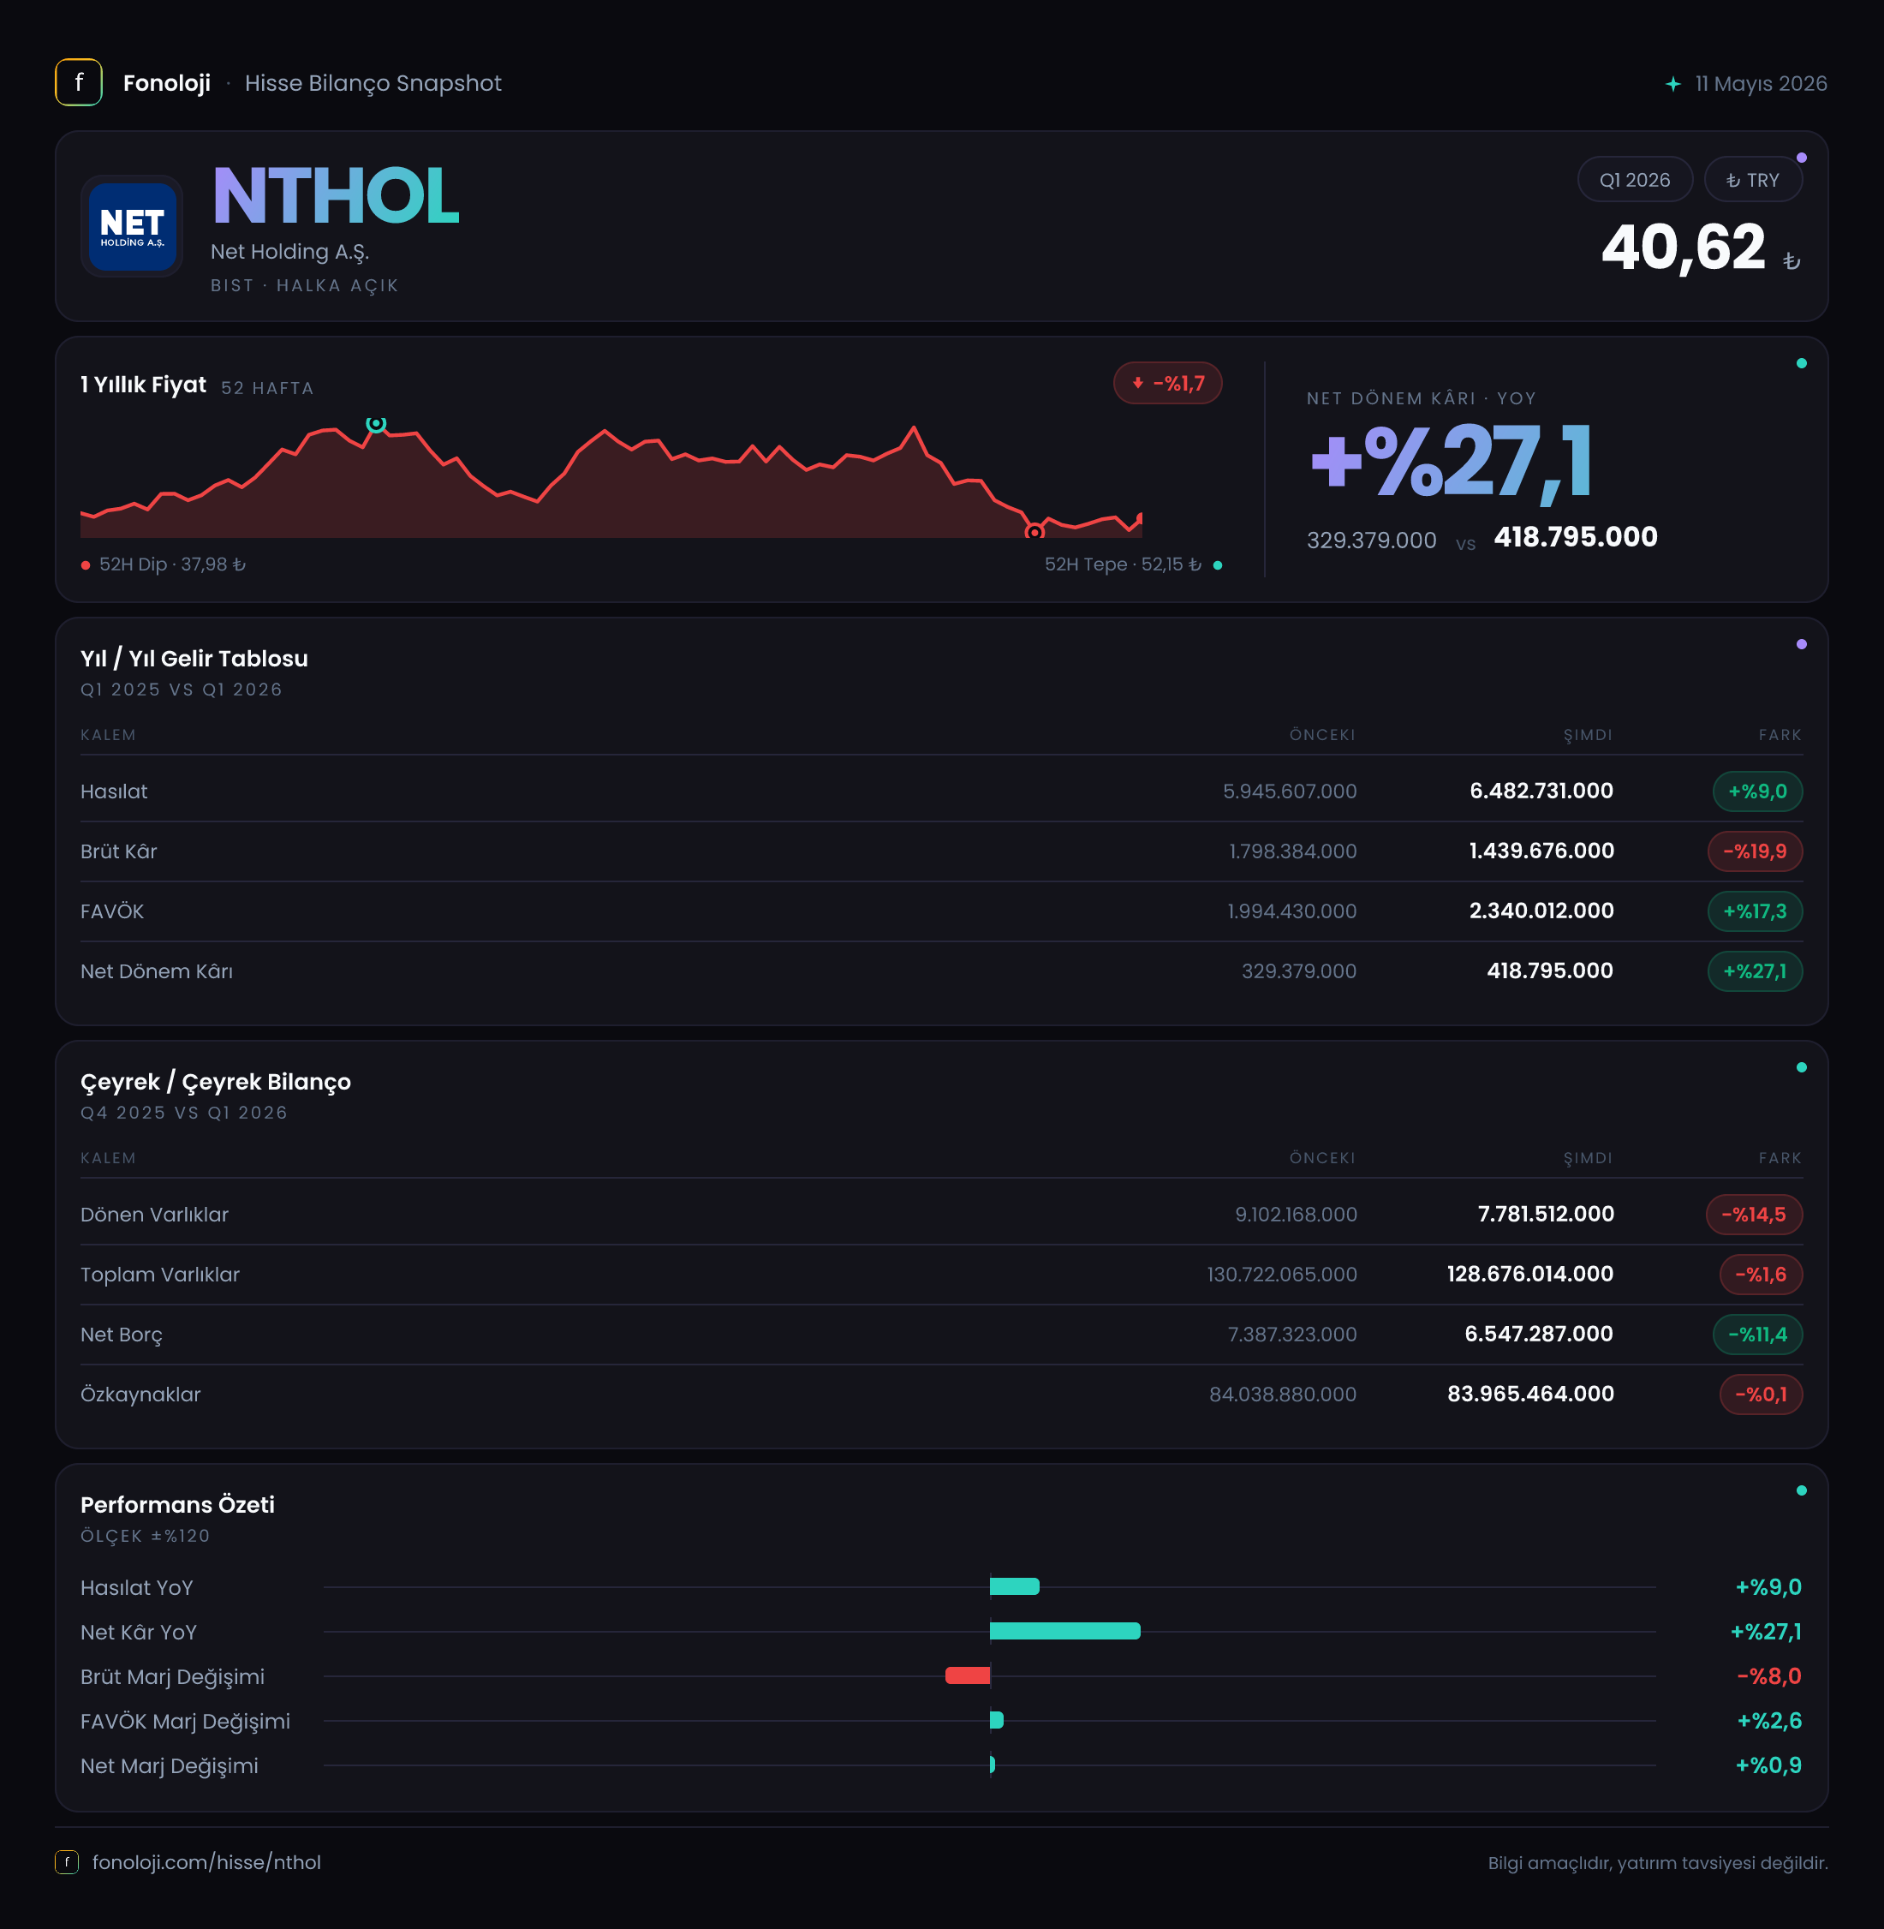Click the teal peak marker on price chart

(376, 424)
